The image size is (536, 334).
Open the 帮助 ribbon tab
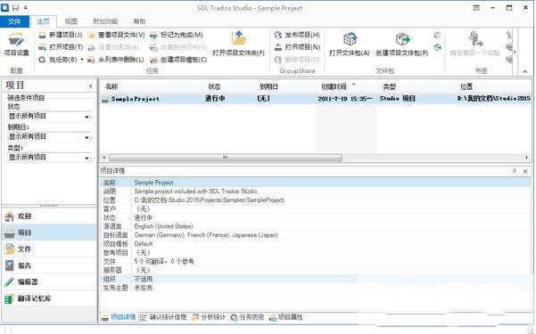139,21
